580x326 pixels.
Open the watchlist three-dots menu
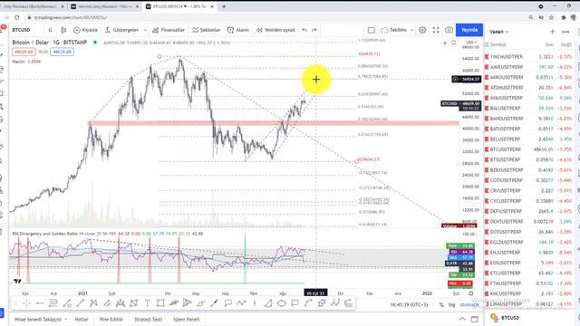565,32
